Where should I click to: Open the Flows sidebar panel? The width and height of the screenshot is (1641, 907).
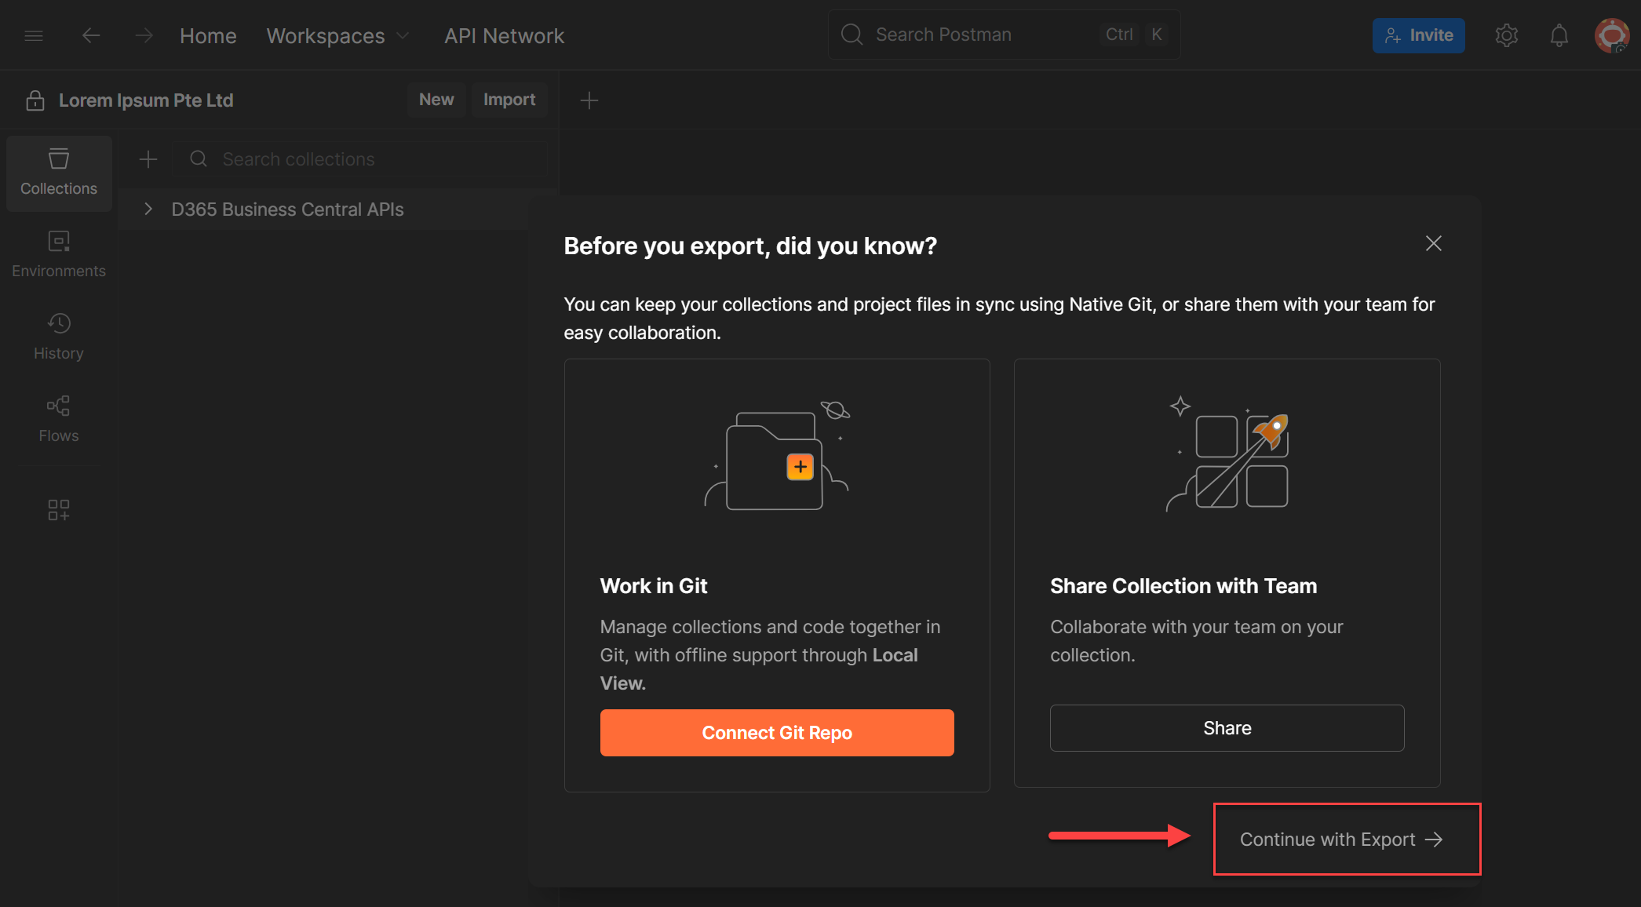(x=59, y=419)
